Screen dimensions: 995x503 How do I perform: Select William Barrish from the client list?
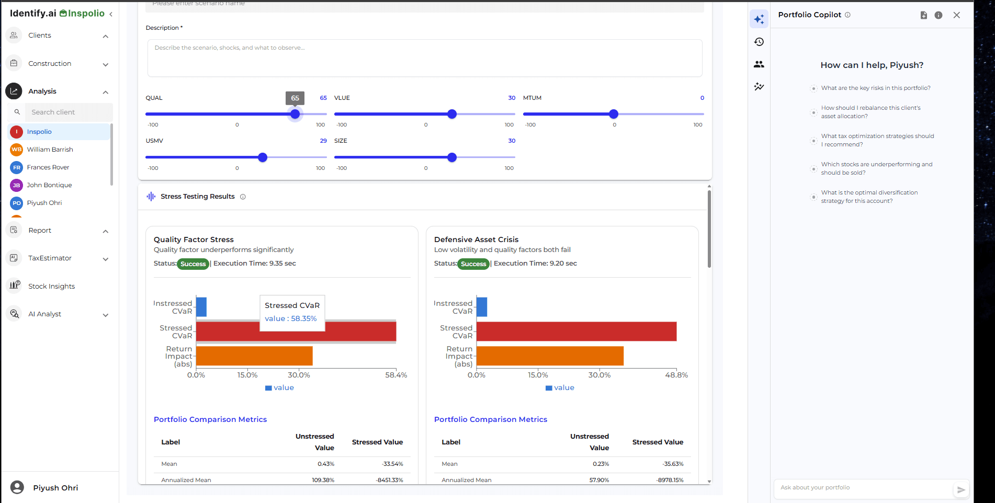(x=50, y=150)
